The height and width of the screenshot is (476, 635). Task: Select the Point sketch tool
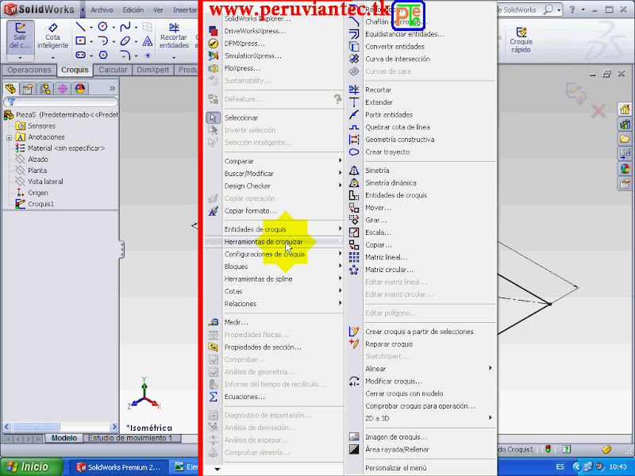(148, 55)
